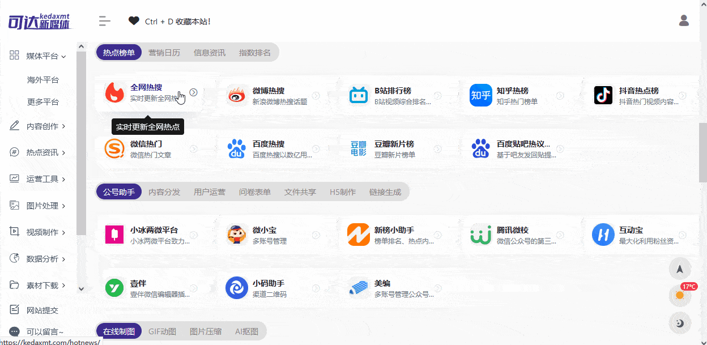Click the 可达新媒体 site logo
The width and height of the screenshot is (707, 345).
pos(39,22)
